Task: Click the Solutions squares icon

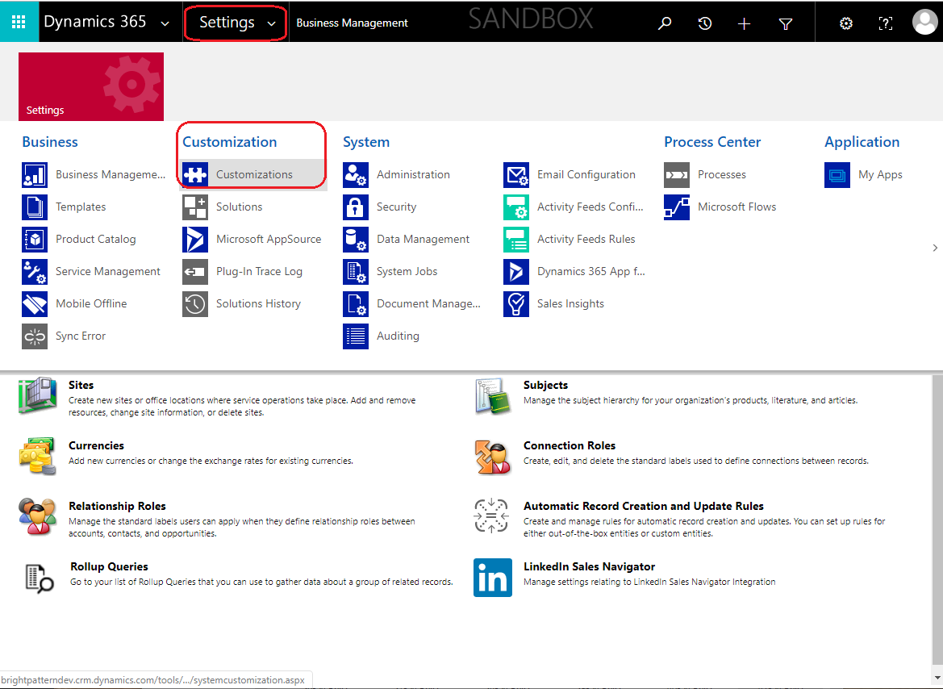Action: 195,207
